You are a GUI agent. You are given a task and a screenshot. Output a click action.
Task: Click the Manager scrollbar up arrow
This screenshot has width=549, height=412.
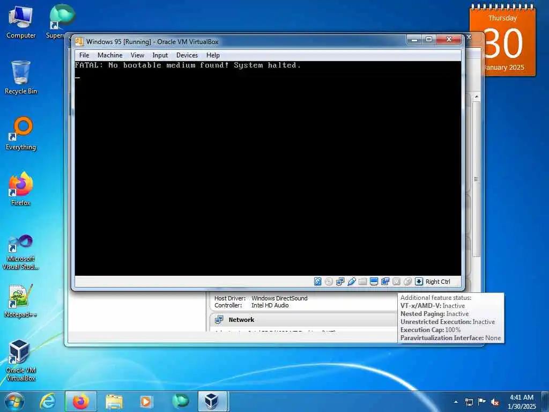pos(476,97)
